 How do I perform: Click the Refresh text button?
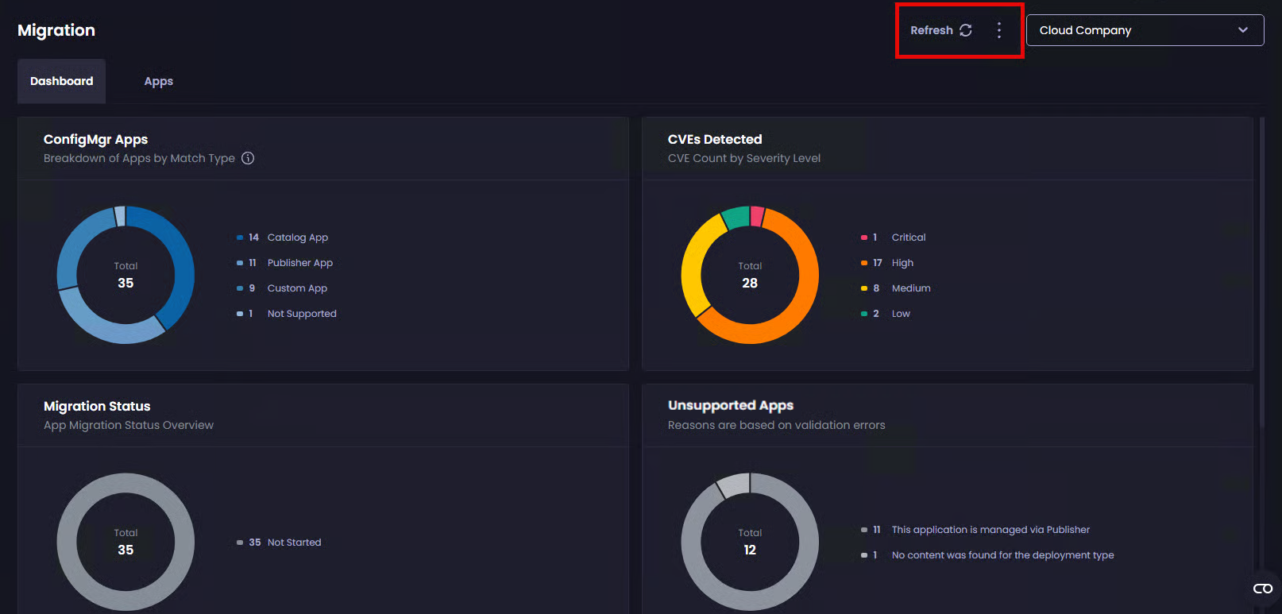click(x=931, y=30)
